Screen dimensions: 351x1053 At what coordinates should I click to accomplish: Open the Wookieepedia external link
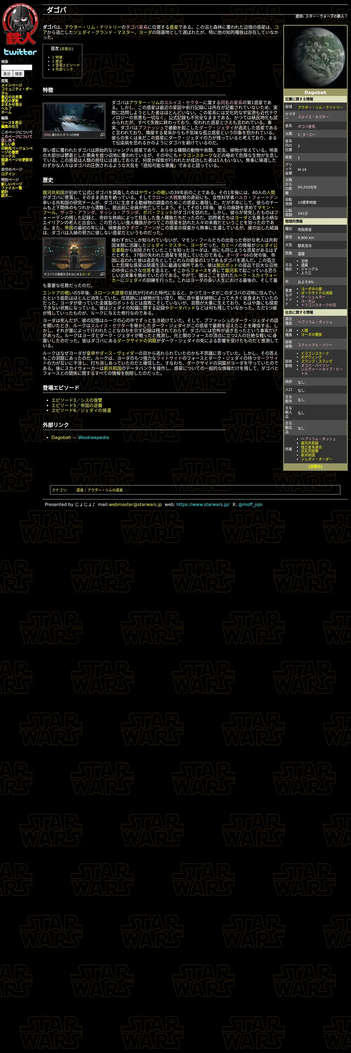tap(93, 437)
